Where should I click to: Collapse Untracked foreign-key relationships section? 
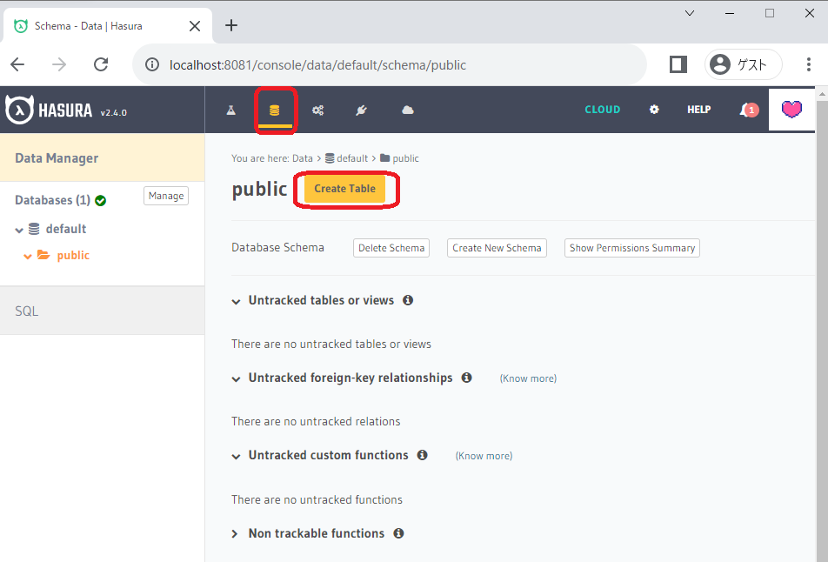coord(236,378)
